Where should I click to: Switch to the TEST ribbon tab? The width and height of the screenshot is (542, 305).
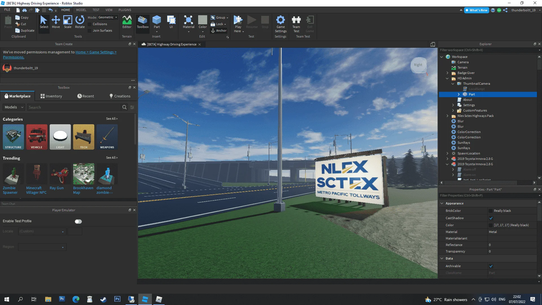(96, 10)
